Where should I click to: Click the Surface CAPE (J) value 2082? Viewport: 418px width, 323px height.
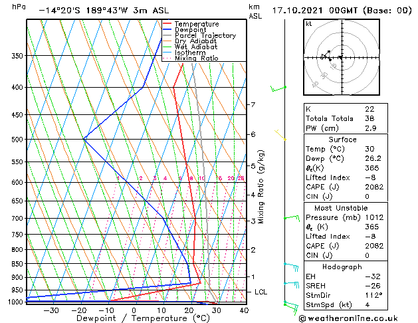tap(374, 187)
